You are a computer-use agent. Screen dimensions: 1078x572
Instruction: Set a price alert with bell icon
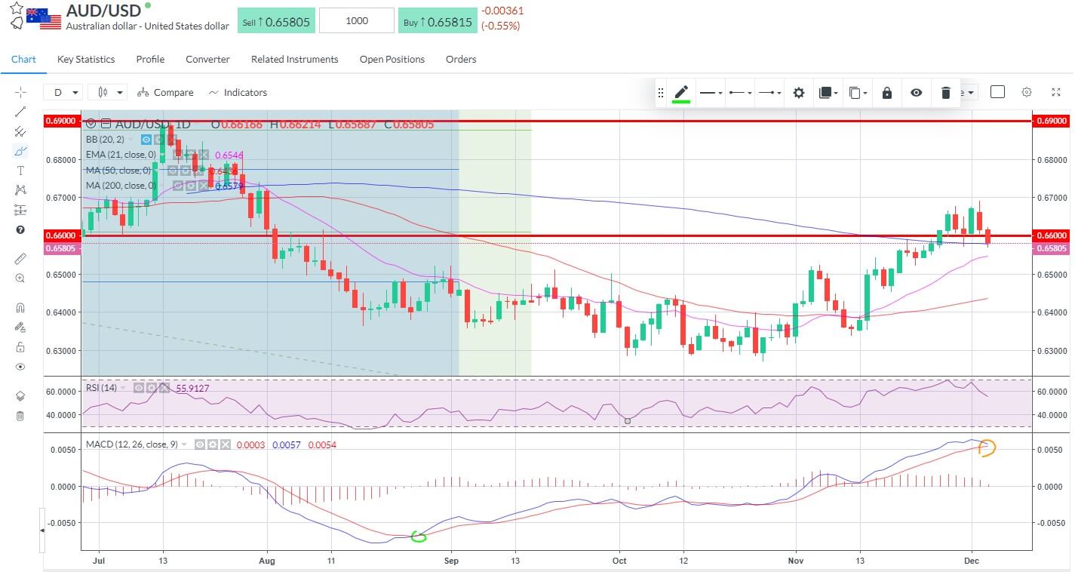pyautogui.click(x=16, y=23)
